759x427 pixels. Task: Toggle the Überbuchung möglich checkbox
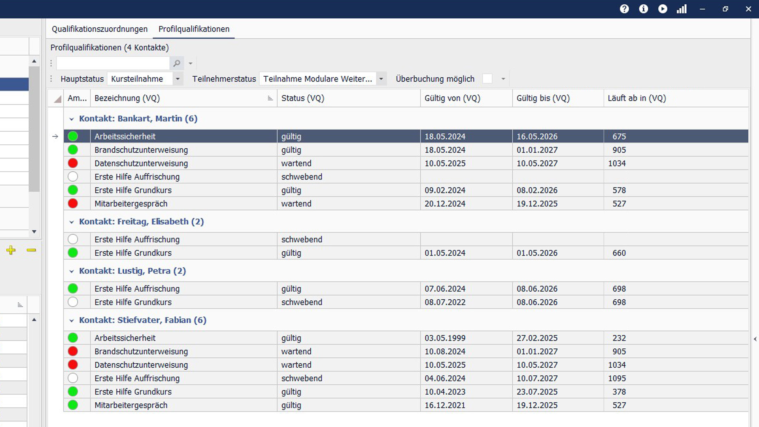coord(487,79)
